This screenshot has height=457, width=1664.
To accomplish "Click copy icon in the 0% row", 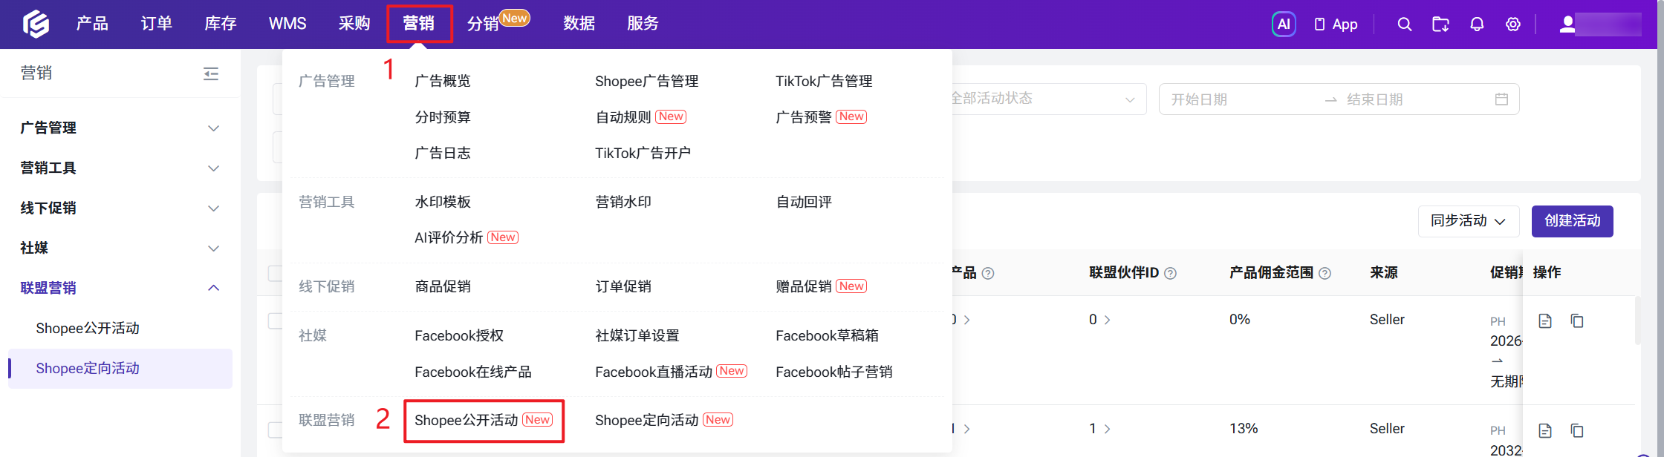I will tap(1577, 320).
